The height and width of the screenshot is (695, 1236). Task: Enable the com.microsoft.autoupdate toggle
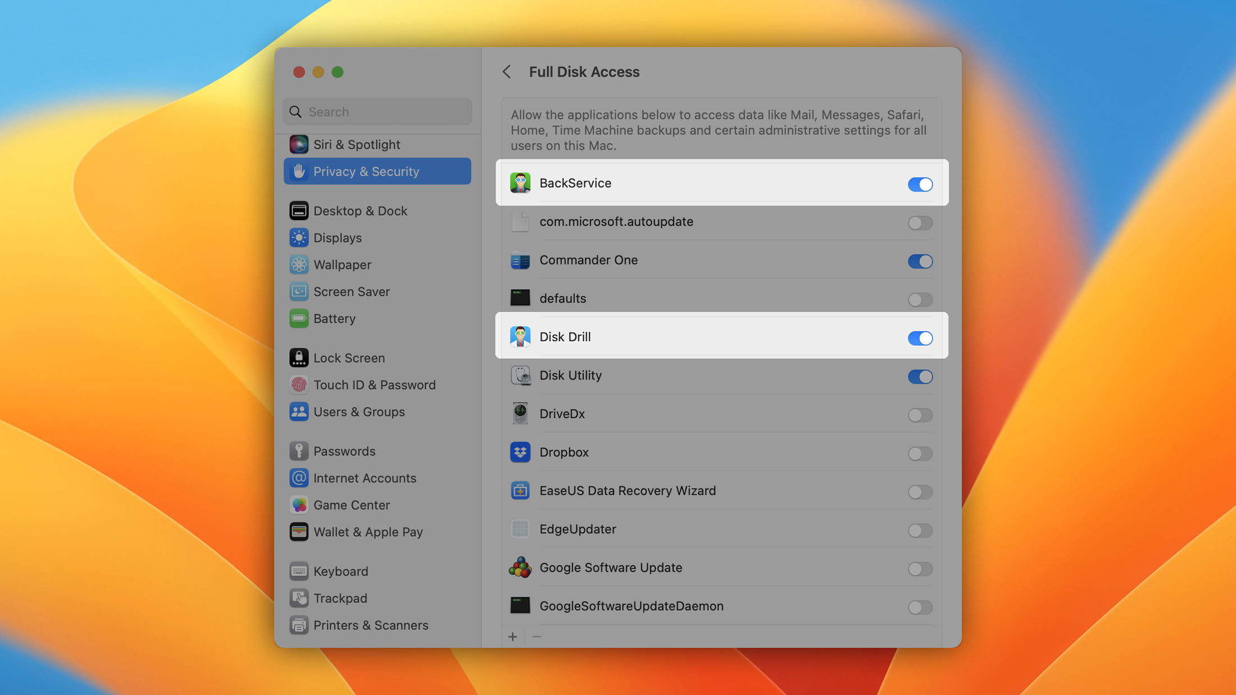click(920, 223)
